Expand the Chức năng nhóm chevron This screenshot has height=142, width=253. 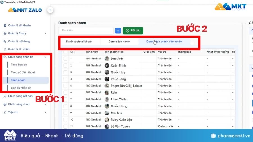[x=45, y=104]
